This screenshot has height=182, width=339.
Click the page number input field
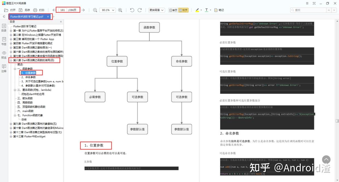63,10
